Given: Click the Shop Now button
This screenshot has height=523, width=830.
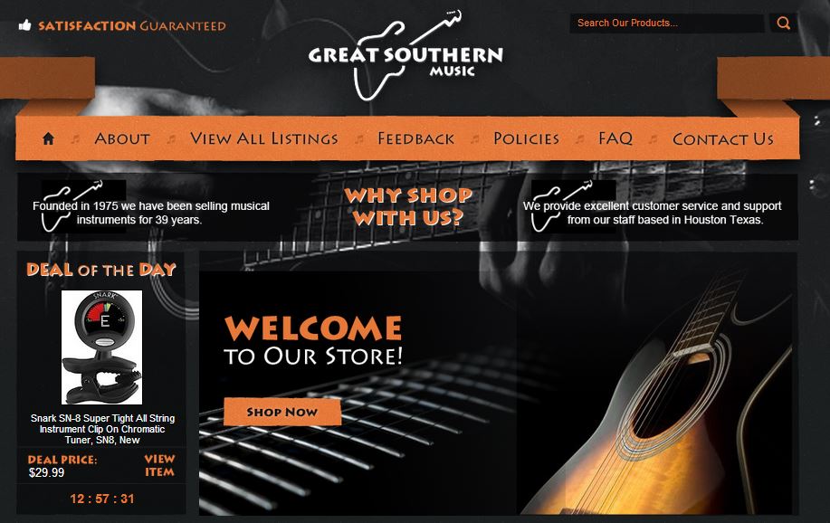Looking at the screenshot, I should [282, 412].
